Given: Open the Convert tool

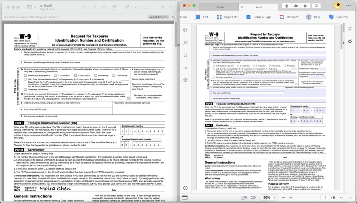Looking at the screenshot, I should [x=288, y=17].
